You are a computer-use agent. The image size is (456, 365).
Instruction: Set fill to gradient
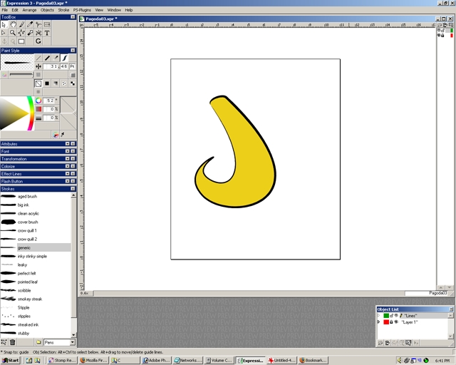(x=56, y=83)
